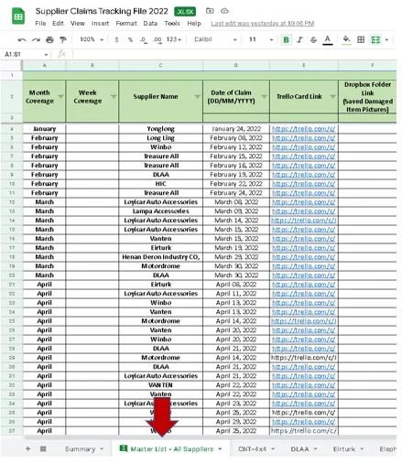The image size is (402, 463).
Task: Select the Paint format tool
Action: click(63, 39)
